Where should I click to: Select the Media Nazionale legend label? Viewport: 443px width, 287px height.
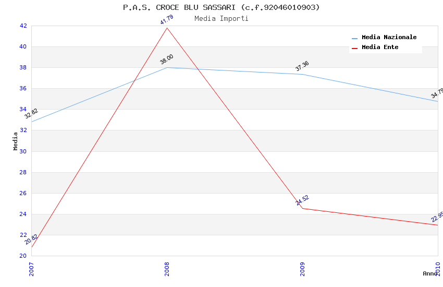(x=389, y=38)
